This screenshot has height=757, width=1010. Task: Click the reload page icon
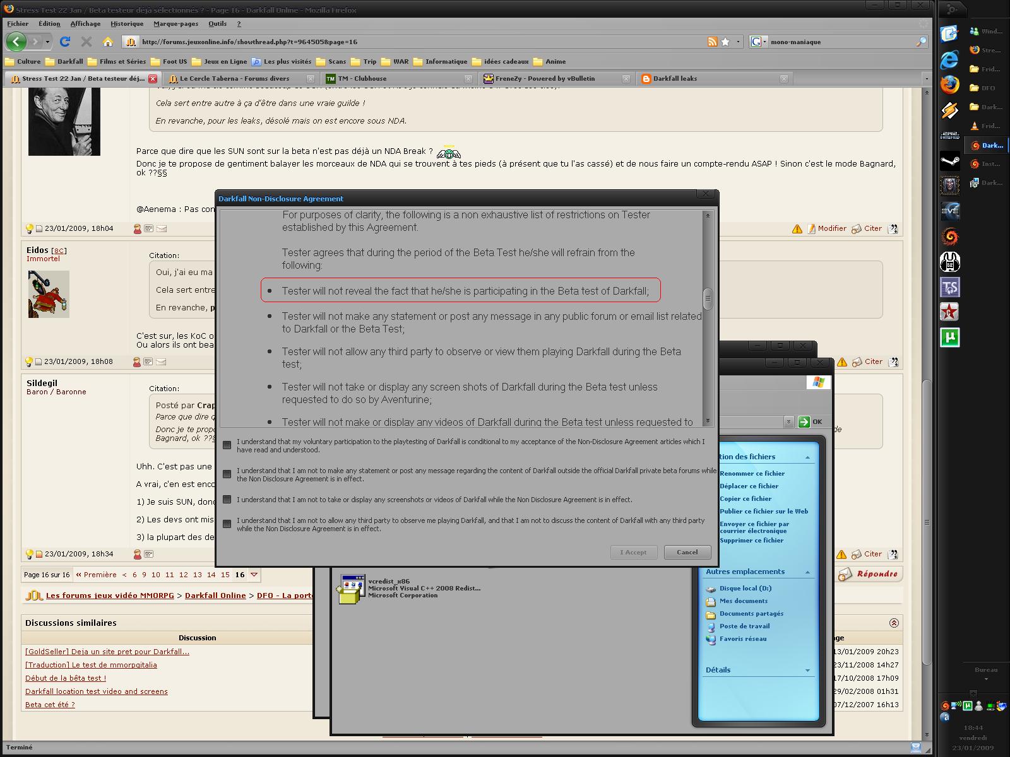click(64, 42)
